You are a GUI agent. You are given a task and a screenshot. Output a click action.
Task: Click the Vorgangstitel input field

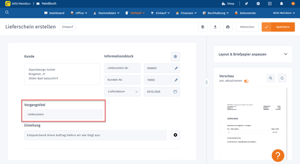pos(63,114)
